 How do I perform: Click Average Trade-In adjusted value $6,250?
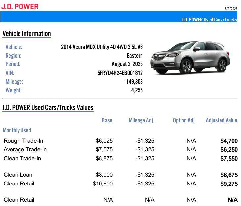(x=229, y=150)
